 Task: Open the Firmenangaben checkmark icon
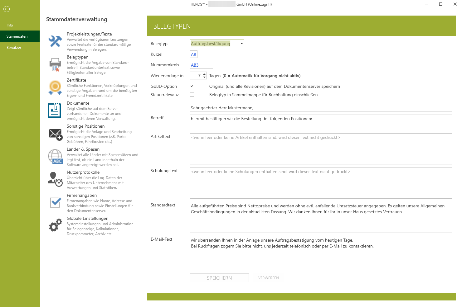pos(55,202)
